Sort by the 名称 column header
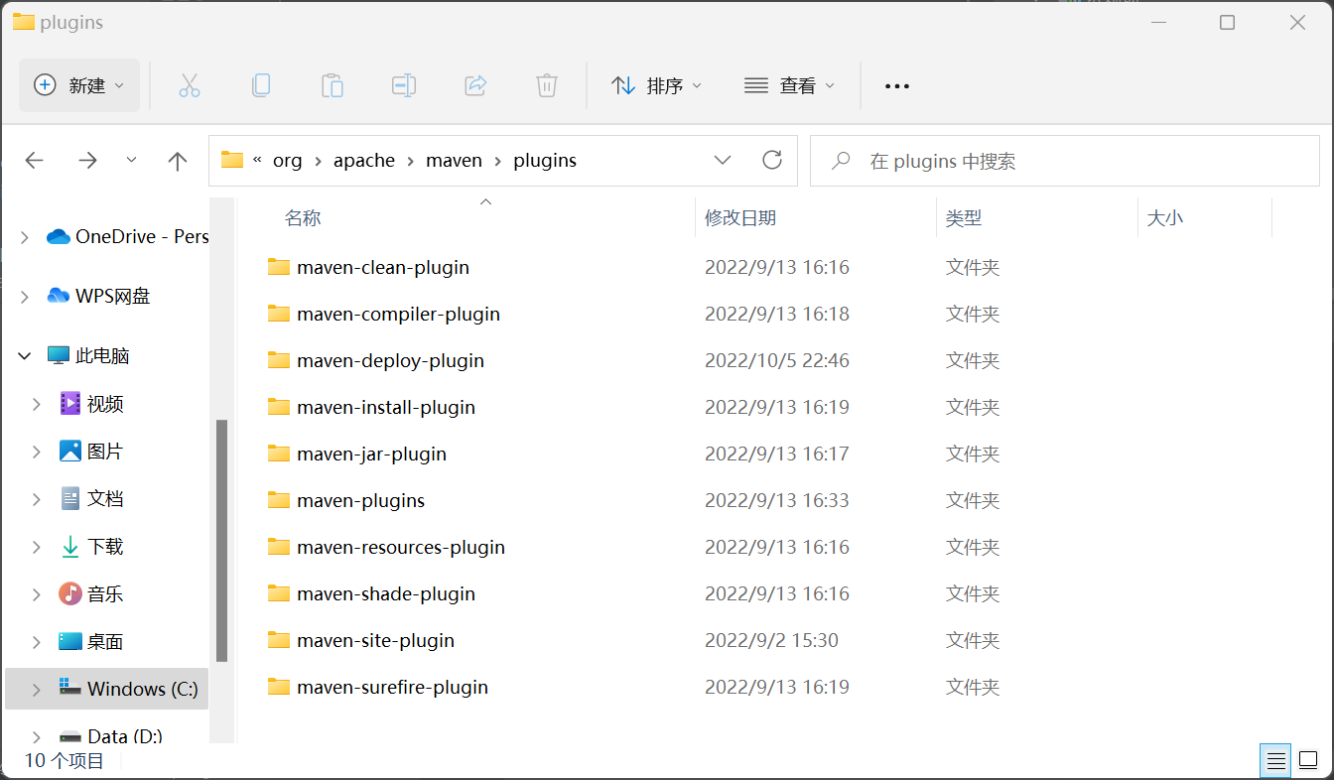The image size is (1334, 780). point(303,218)
